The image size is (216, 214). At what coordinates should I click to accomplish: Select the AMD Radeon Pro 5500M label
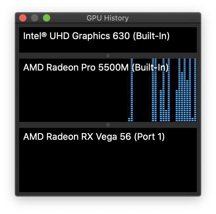[96, 68]
